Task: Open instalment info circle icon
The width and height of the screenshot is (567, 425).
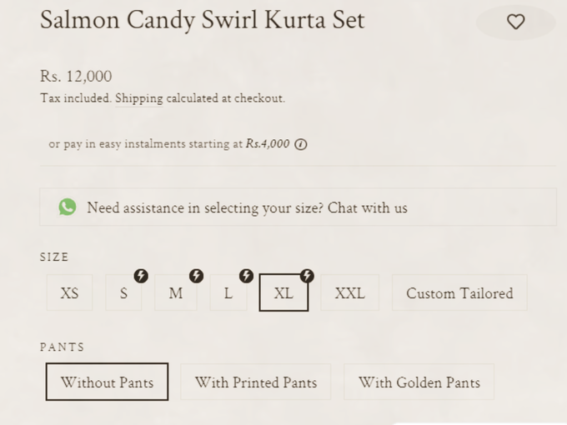Action: (300, 144)
